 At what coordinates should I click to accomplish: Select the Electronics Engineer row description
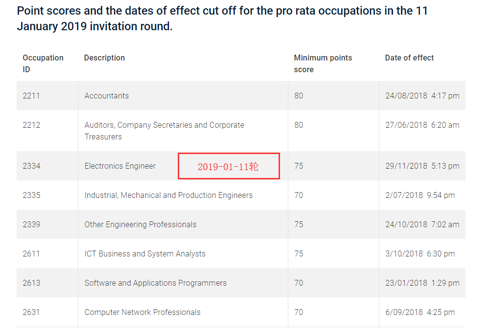120,166
